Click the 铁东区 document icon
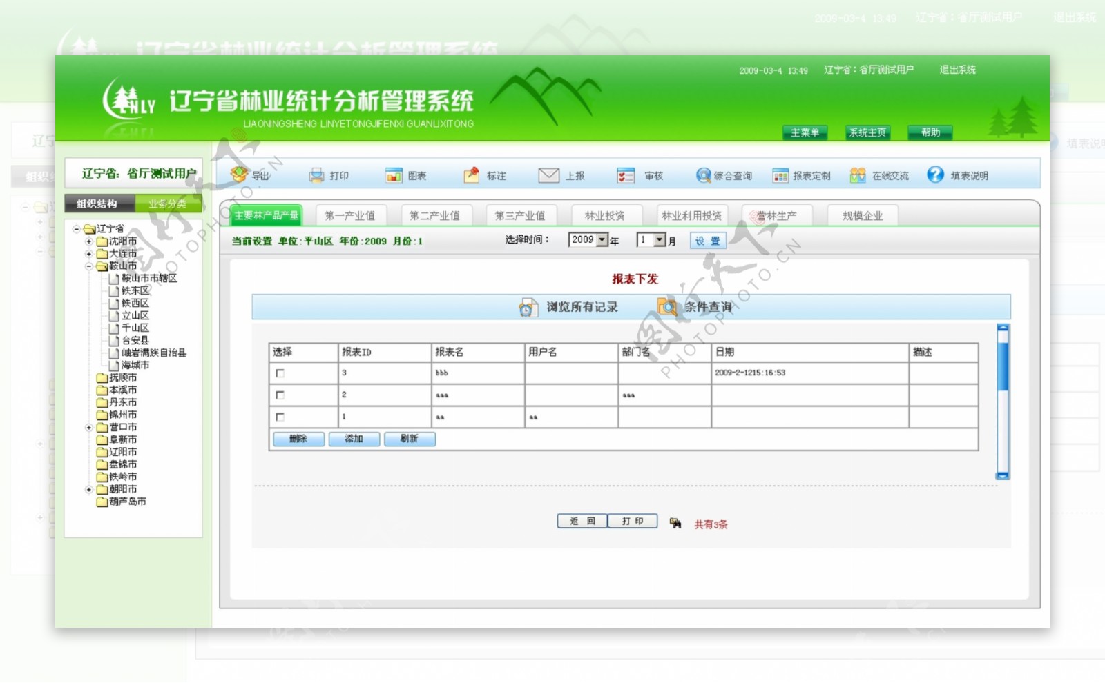This screenshot has width=1105, height=683. click(x=115, y=291)
